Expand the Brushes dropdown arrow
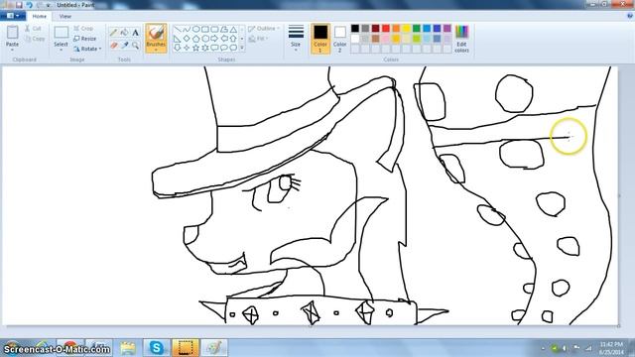The image size is (635, 357). [x=156, y=50]
